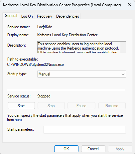Image resolution: width=135 pixels, height=154 pixels.
Task: Expand the Startup type dropdown
Action: 81,74
